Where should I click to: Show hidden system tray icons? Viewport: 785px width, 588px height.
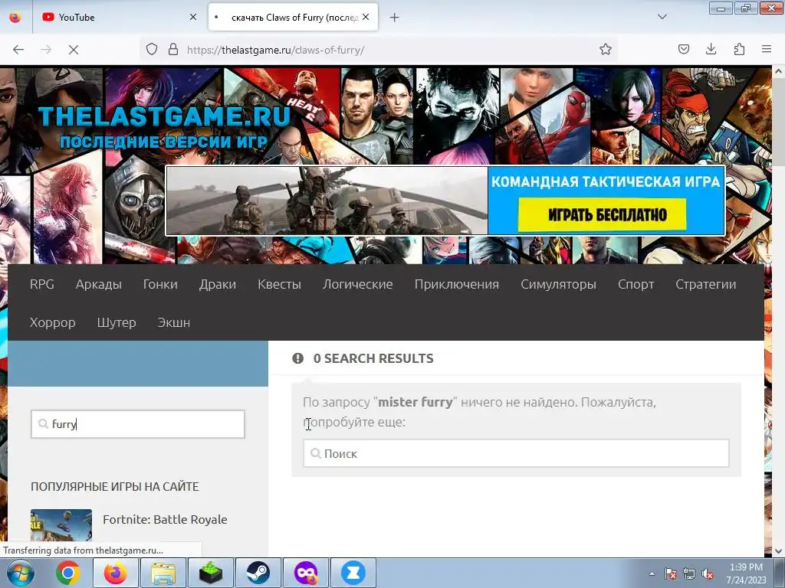(x=652, y=573)
